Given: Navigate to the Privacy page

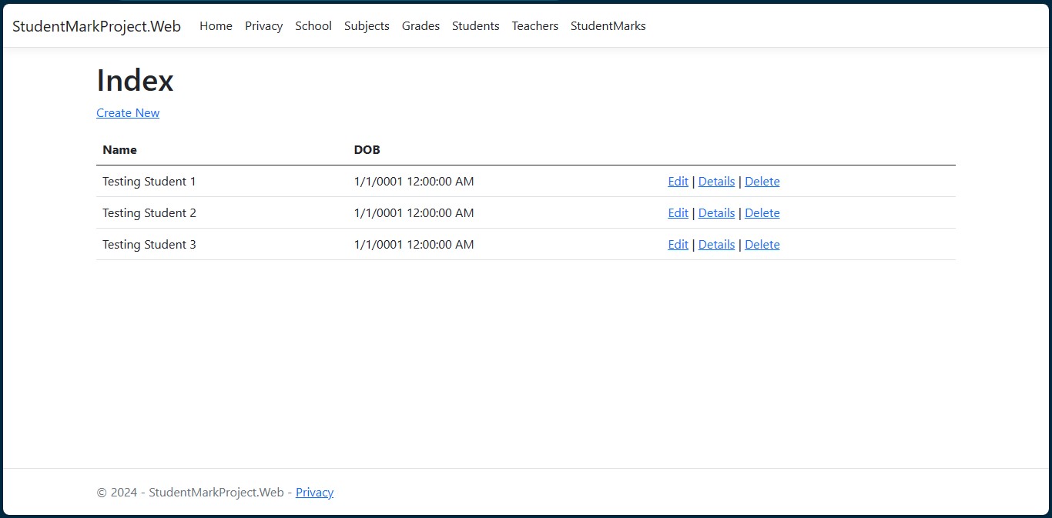Looking at the screenshot, I should click(x=263, y=25).
